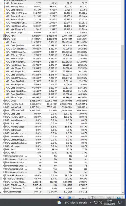Viewport: 126px width, 206px height.
Task: Click the thermometer icon beside GPU Temperature
Action: click(5, 3)
